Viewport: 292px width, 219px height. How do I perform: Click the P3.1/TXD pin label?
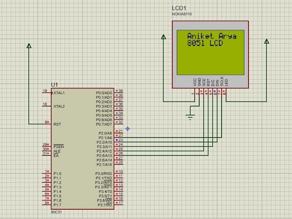[104, 178]
